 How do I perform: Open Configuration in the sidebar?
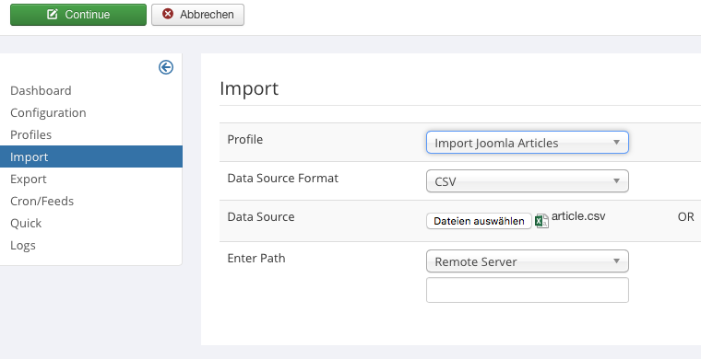48,113
